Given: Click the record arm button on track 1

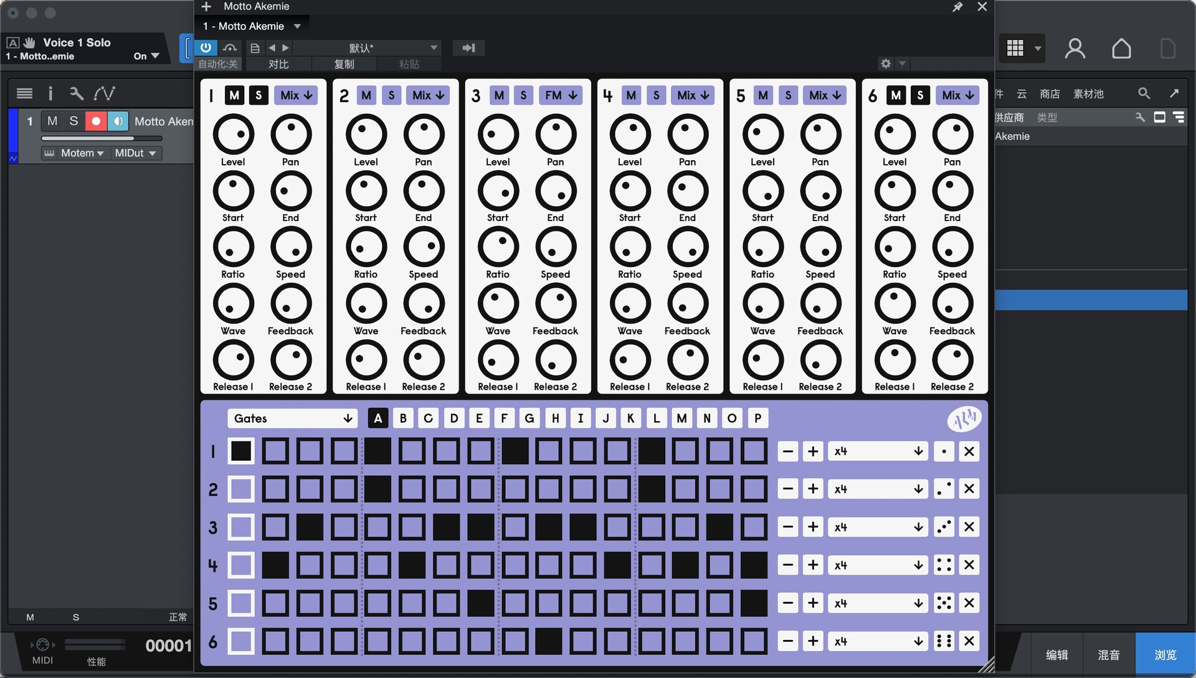Looking at the screenshot, I should click(x=95, y=121).
